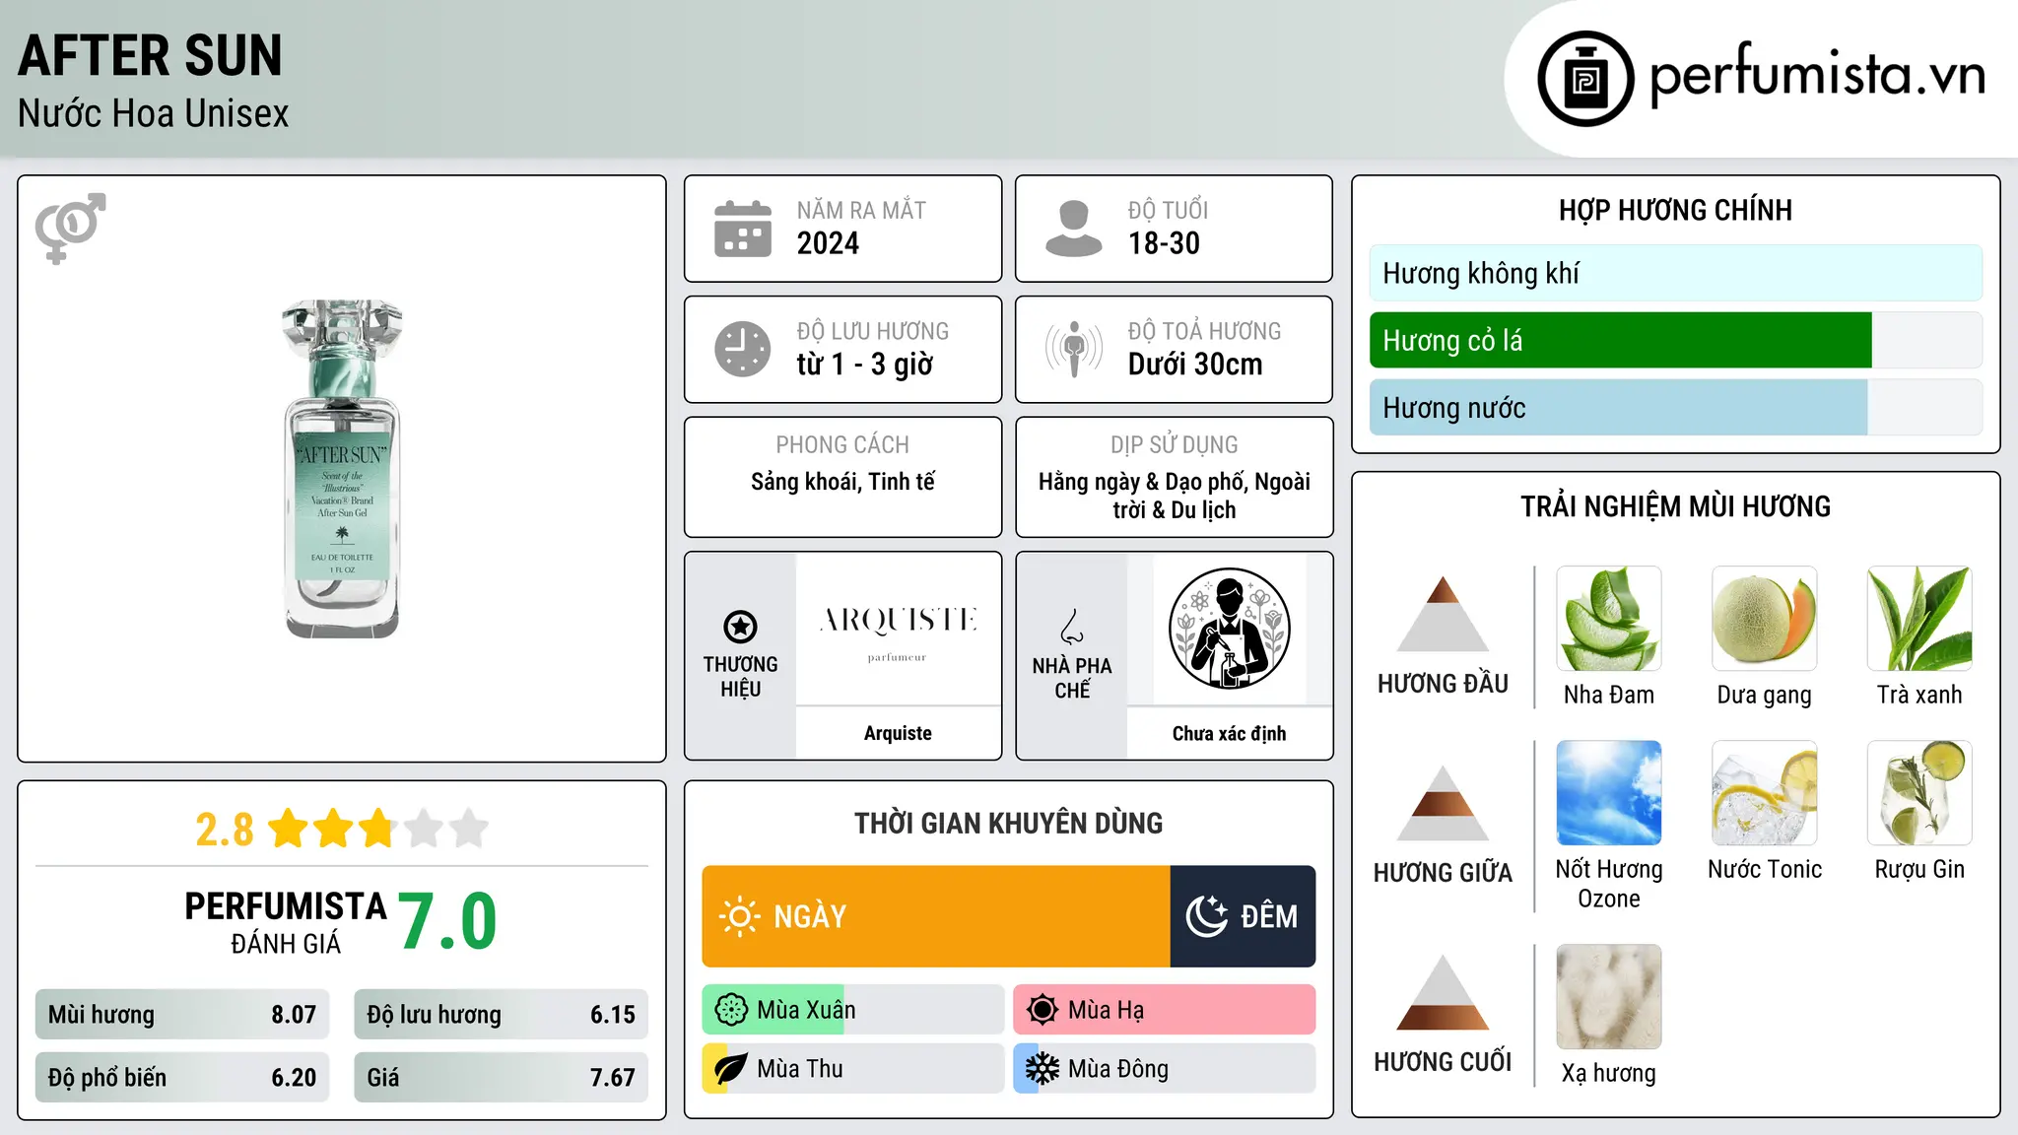Image resolution: width=2018 pixels, height=1135 pixels.
Task: Select the Rượu Gin note image
Action: [1919, 793]
